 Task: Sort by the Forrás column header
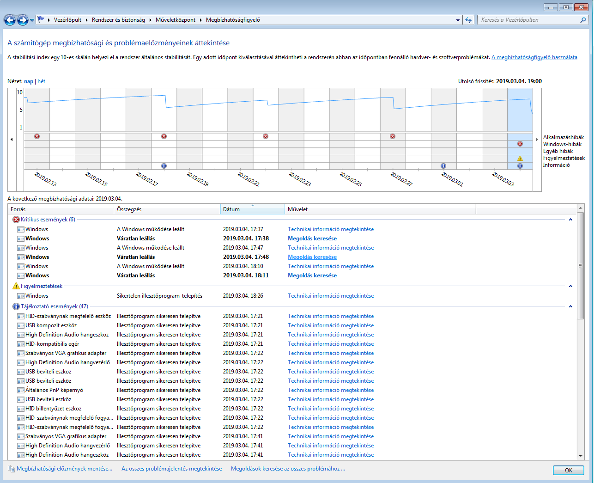coord(61,209)
